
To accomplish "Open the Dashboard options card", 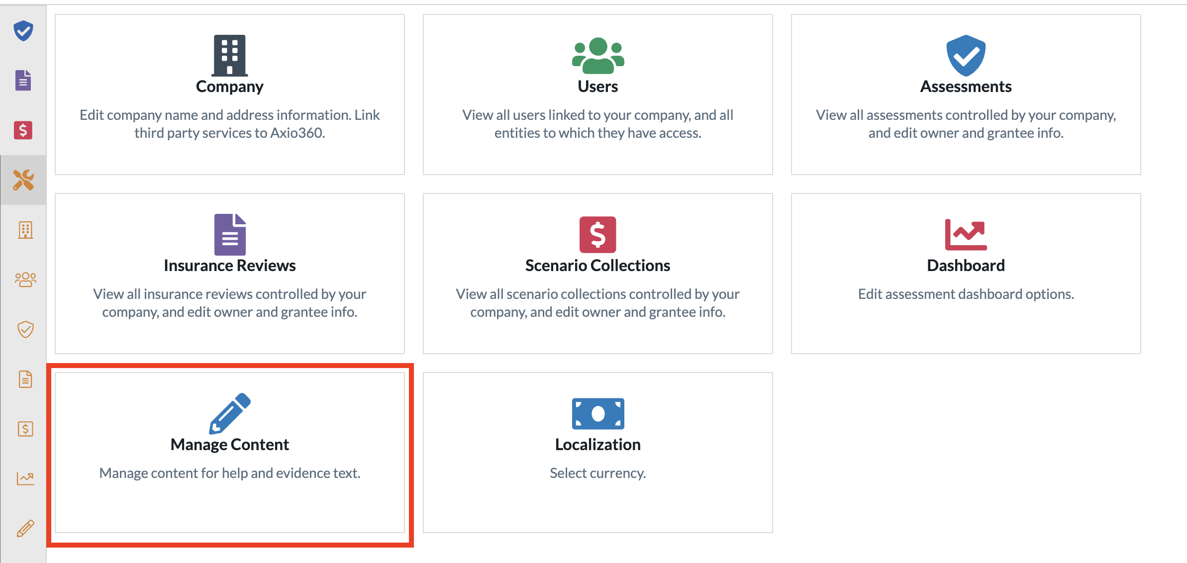I will click(966, 274).
